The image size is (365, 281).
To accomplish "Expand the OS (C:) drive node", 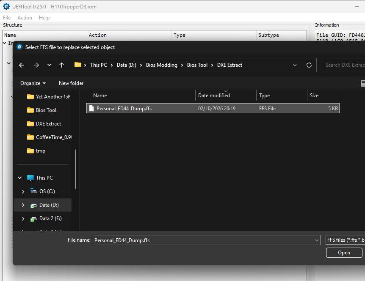I will 23,191.
